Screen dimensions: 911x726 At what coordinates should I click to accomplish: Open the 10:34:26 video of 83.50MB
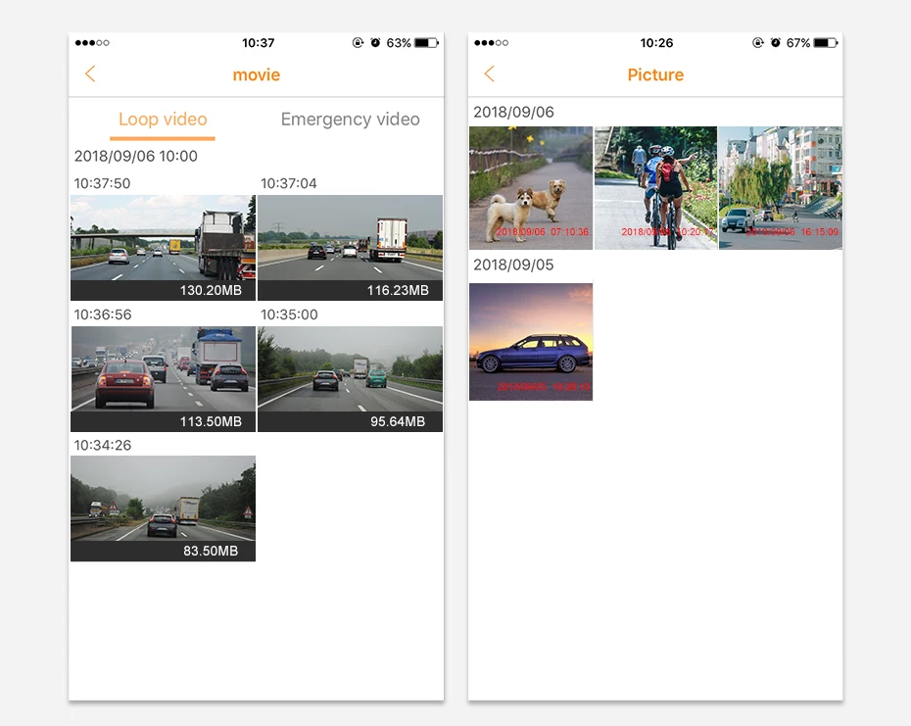164,508
